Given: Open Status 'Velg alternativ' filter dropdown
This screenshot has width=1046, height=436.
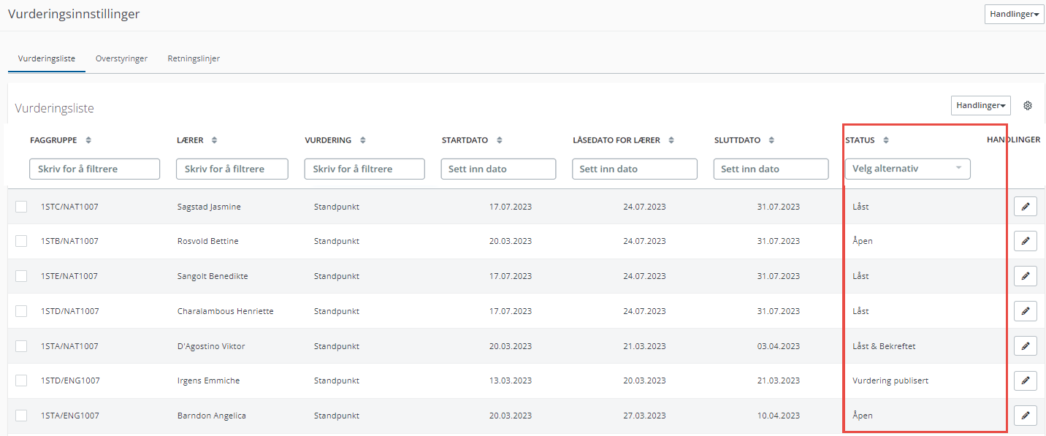Looking at the screenshot, I should pyautogui.click(x=907, y=169).
